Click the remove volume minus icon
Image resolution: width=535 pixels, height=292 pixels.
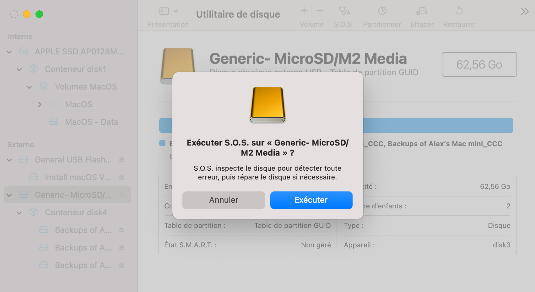[x=320, y=11]
